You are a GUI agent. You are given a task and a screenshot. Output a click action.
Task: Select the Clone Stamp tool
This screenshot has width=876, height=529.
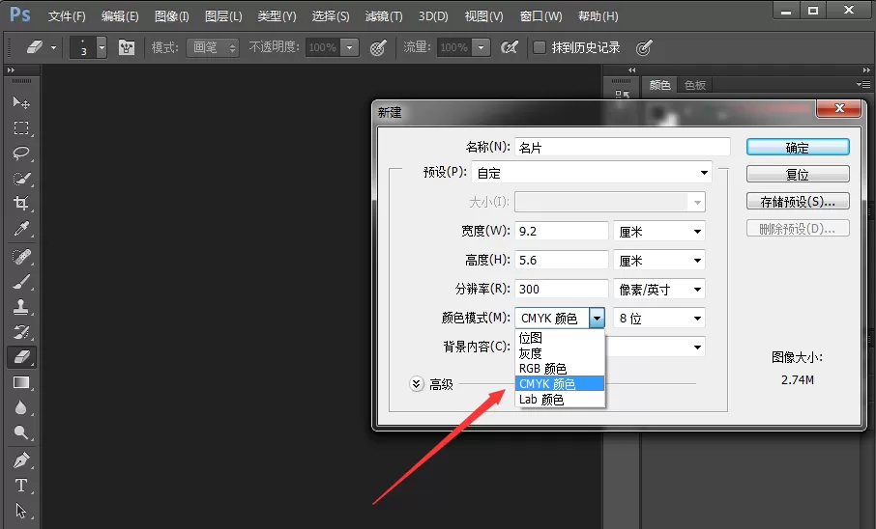click(21, 307)
